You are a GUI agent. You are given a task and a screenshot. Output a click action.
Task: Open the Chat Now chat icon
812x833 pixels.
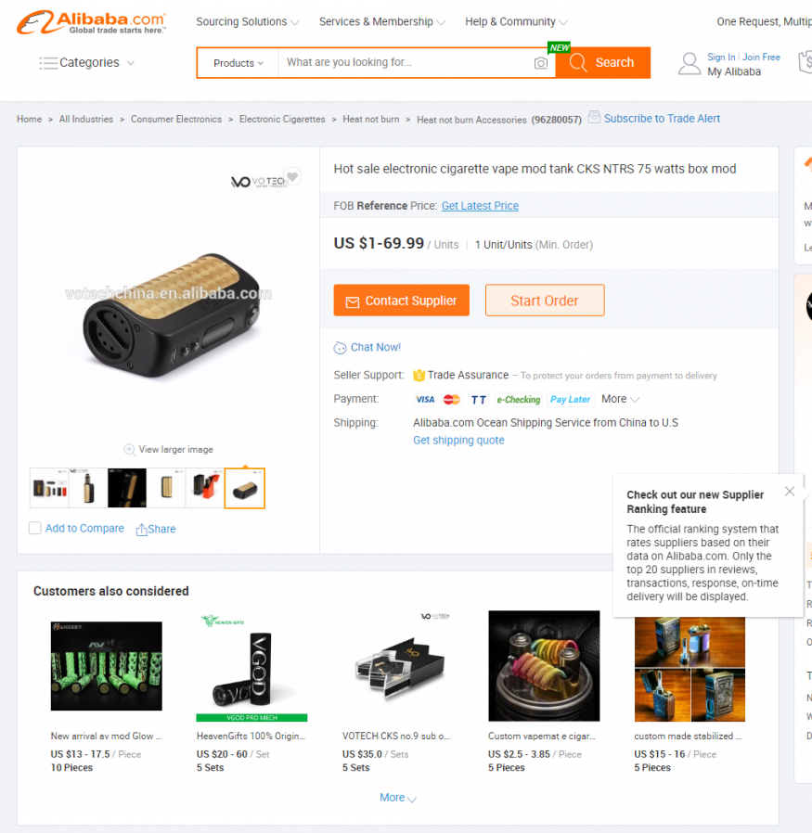(340, 348)
